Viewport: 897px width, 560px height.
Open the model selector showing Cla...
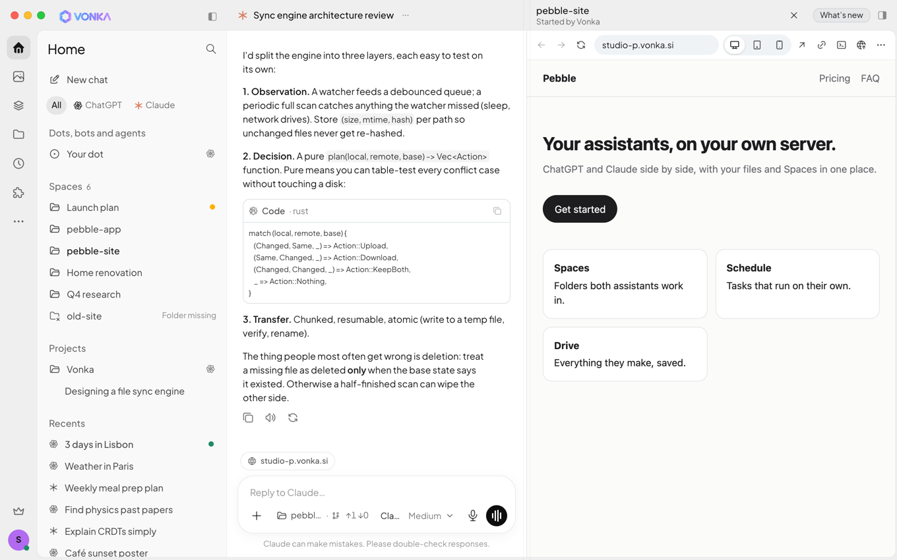tap(390, 516)
